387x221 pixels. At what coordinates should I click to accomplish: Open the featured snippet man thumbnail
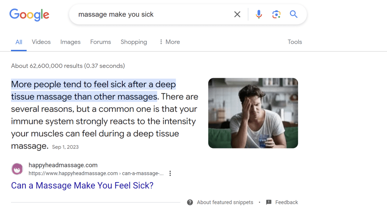(x=253, y=113)
